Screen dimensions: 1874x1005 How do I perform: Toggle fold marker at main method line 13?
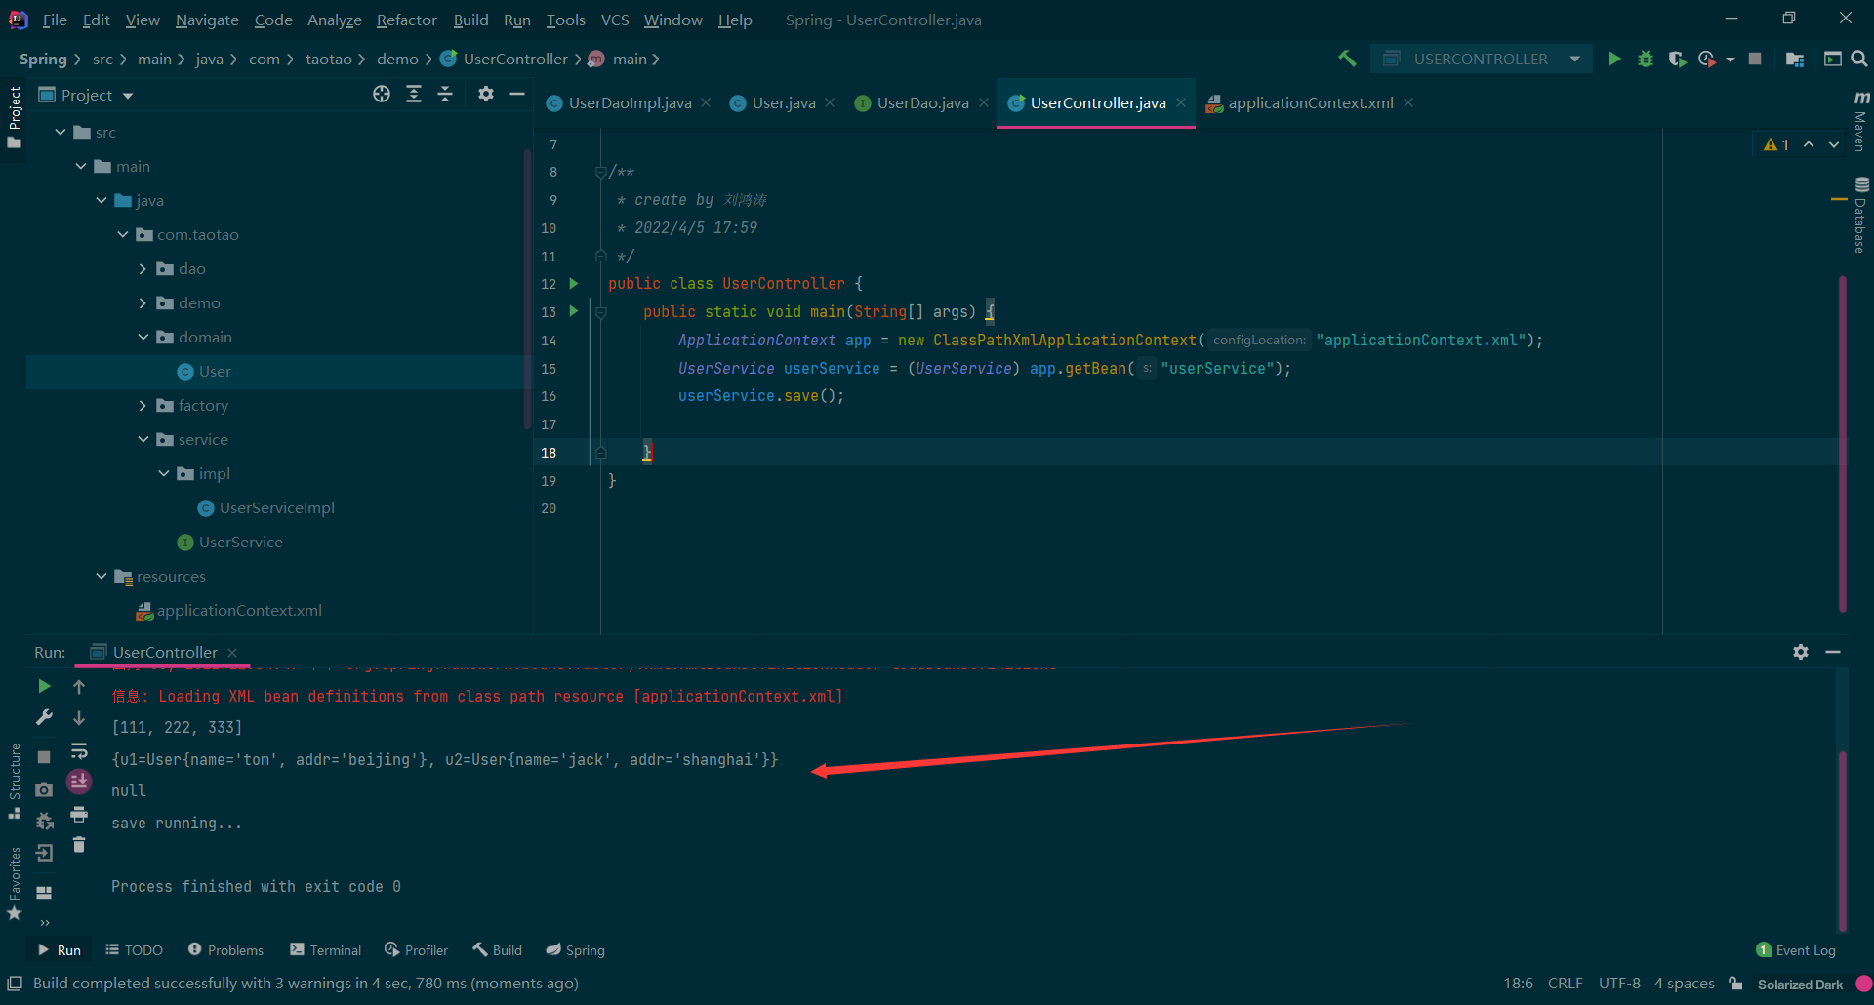click(601, 312)
